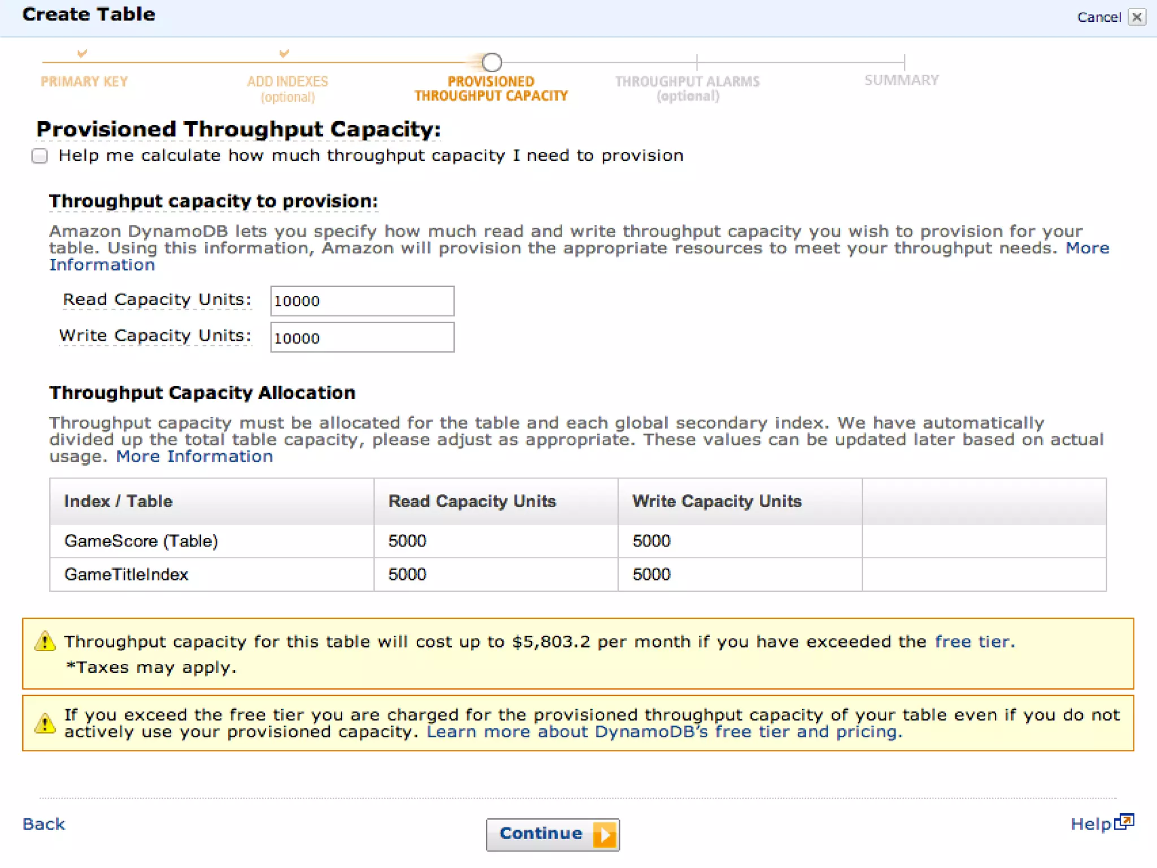Open Learn more about DynamoDB's free tier link
The width and height of the screenshot is (1157, 868).
[664, 732]
